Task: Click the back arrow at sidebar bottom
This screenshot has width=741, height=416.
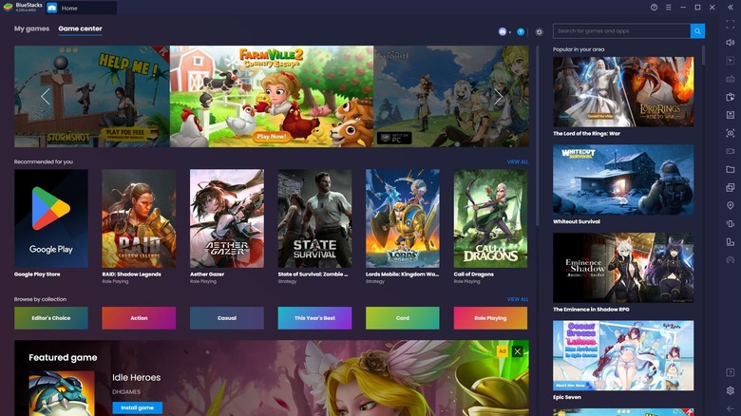Action: click(731, 408)
